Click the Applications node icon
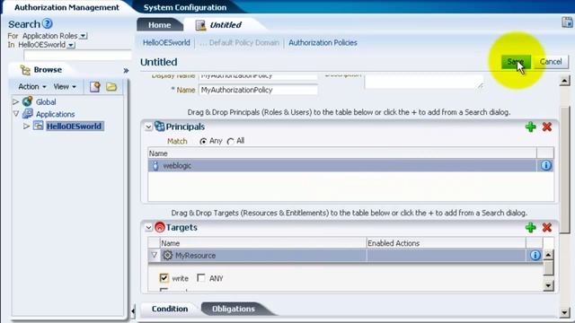 (x=28, y=114)
